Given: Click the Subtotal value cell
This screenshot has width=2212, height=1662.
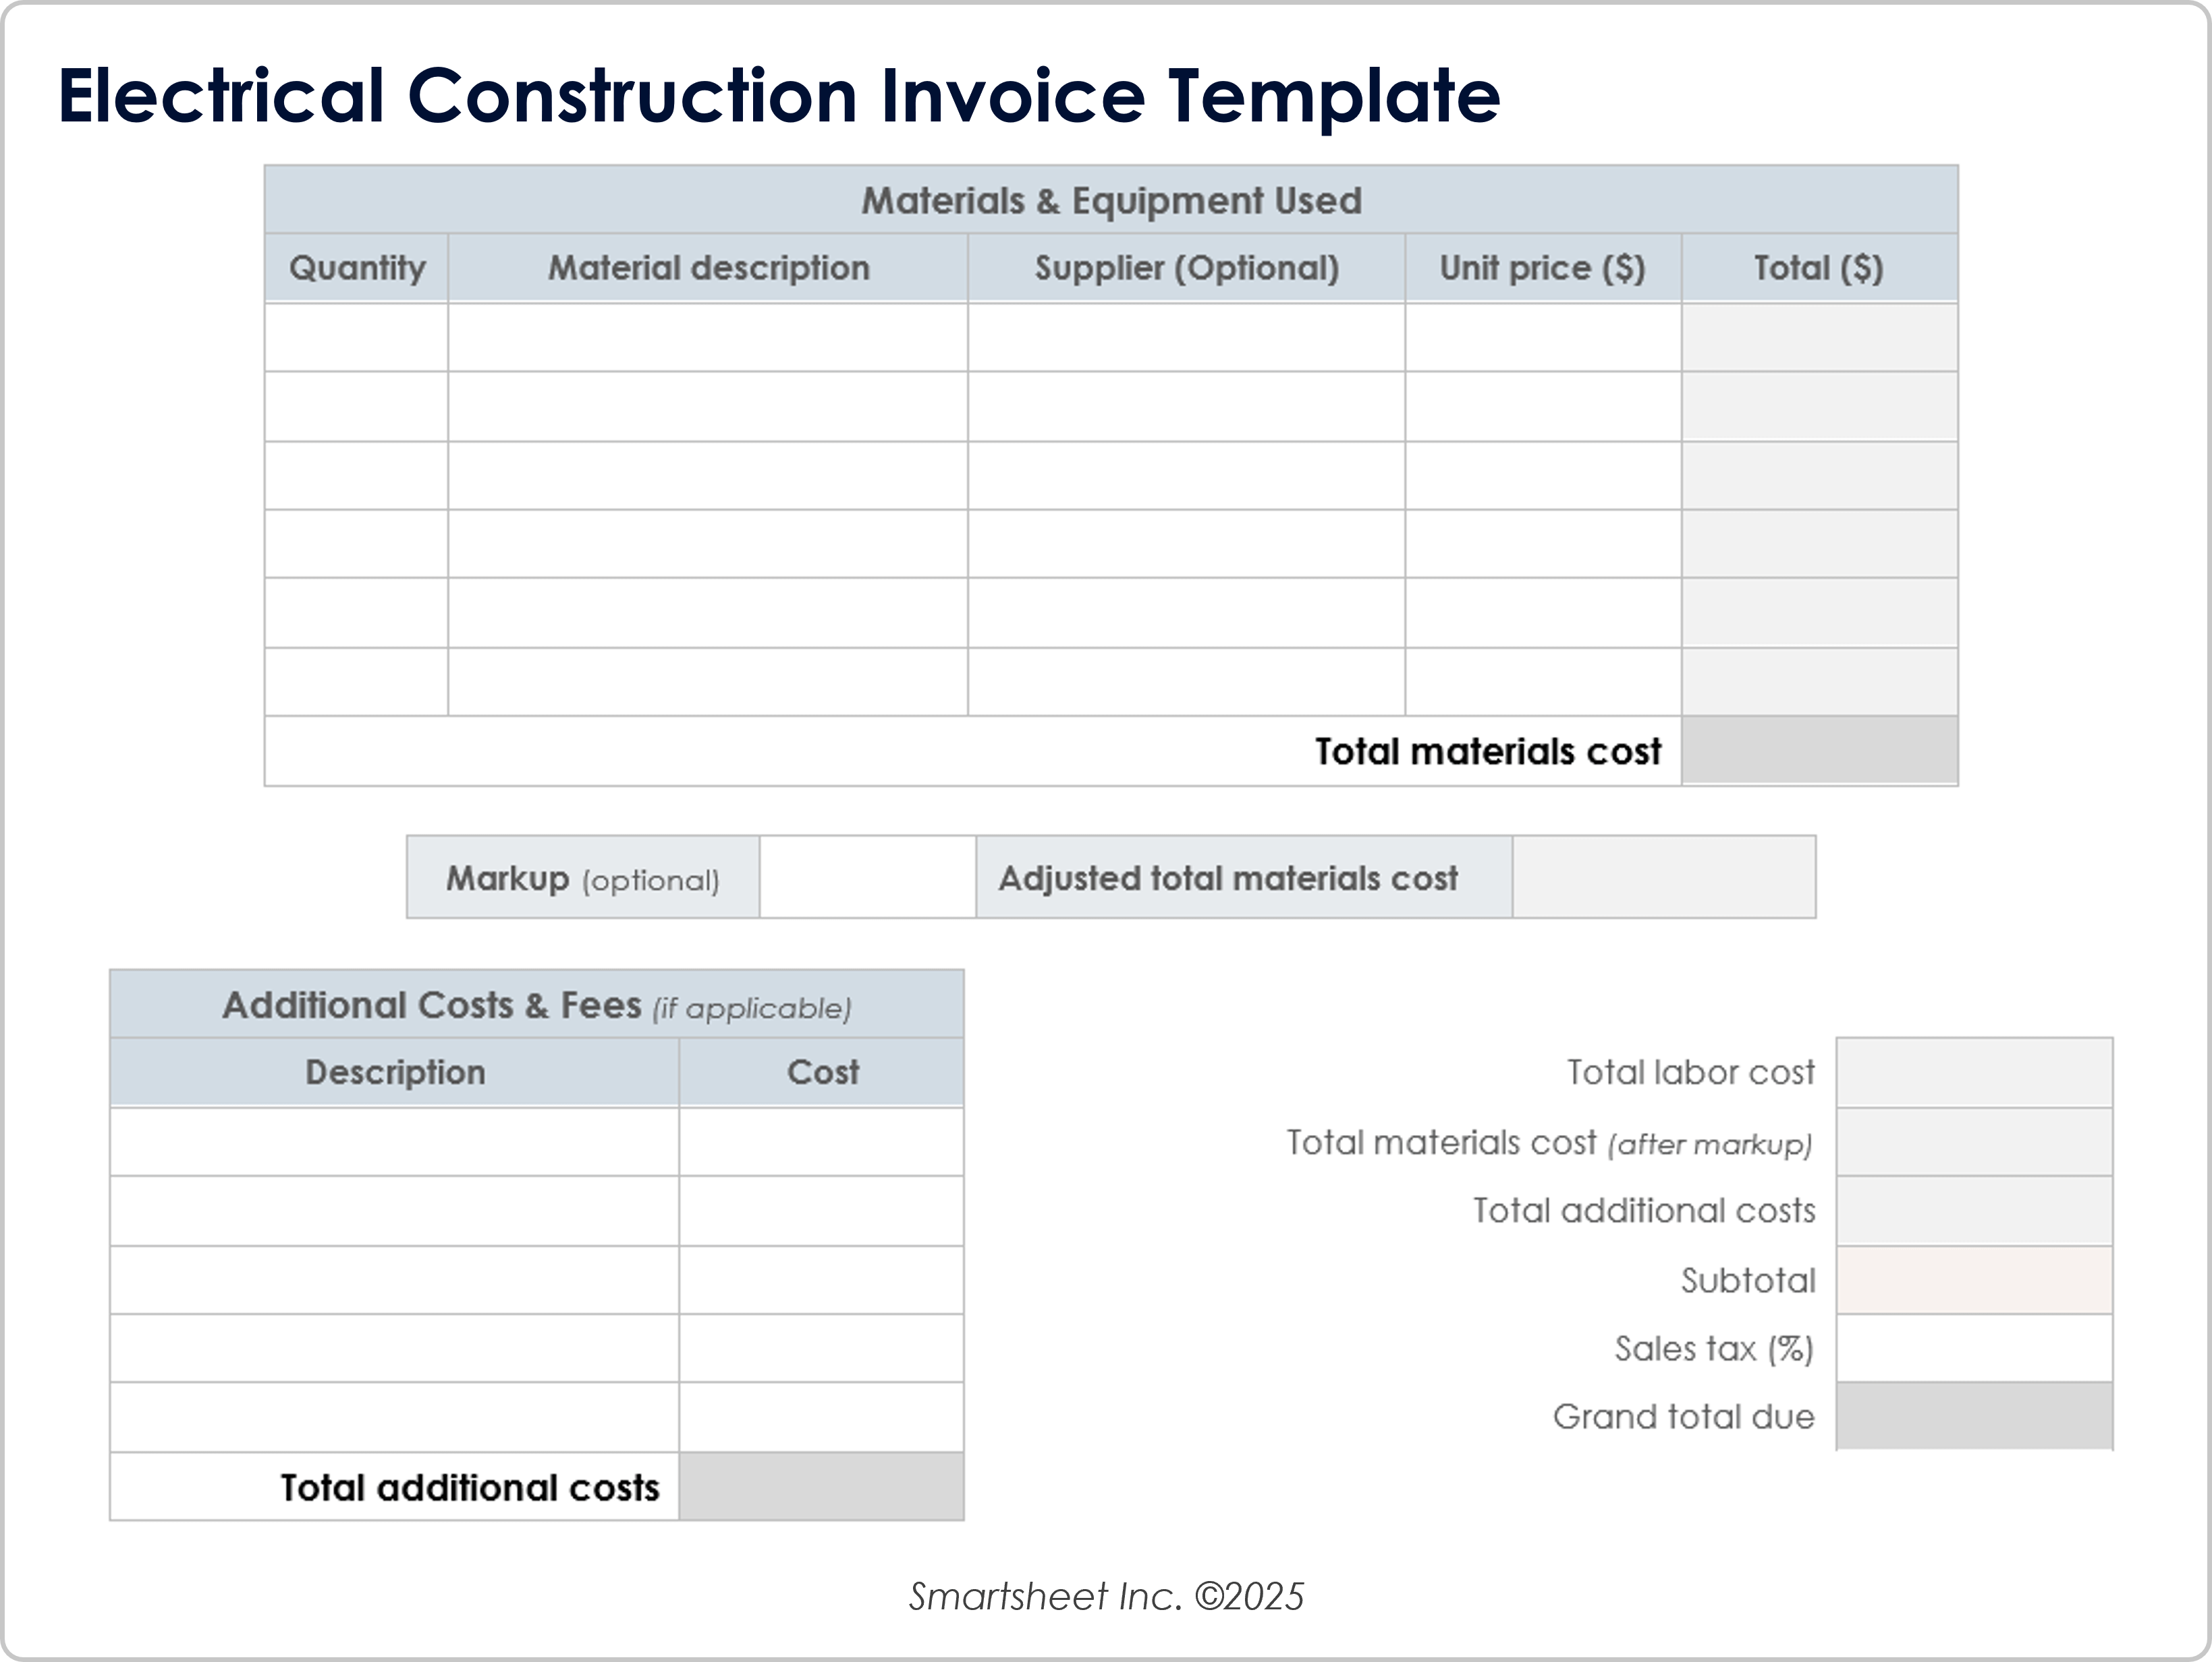Looking at the screenshot, I should [x=1974, y=1280].
